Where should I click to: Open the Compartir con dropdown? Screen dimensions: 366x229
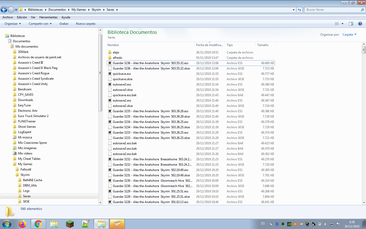click(x=40, y=24)
